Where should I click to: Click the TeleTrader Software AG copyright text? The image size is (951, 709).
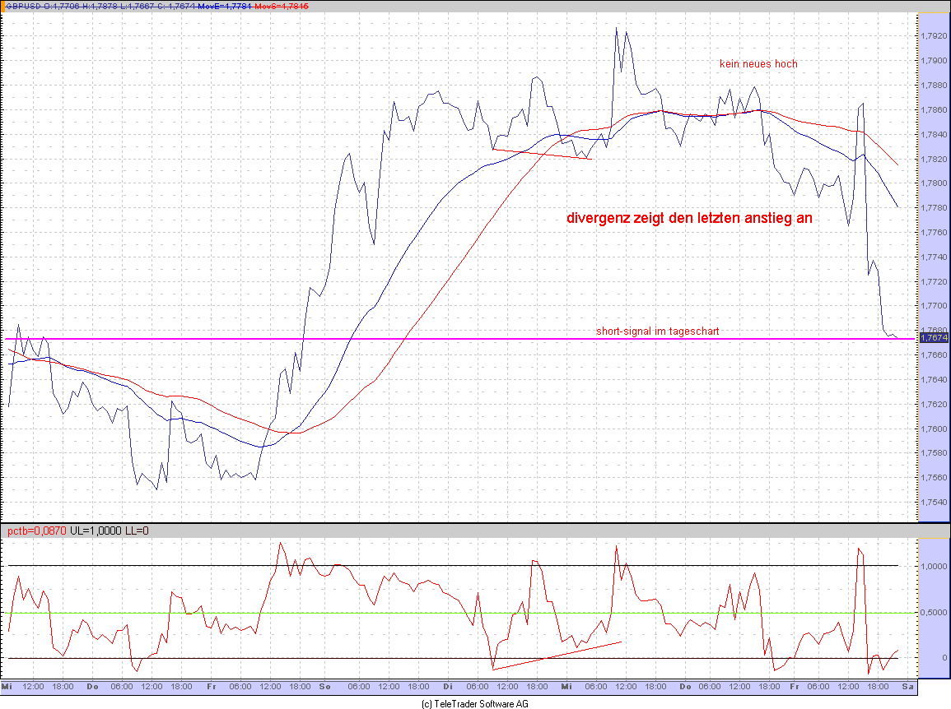tap(475, 703)
